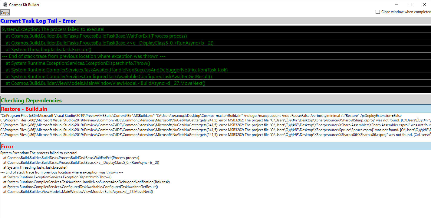Click the Cosmos Kit Builder title bar icon
Viewport: 431px width, 218px height.
pos(5,5)
